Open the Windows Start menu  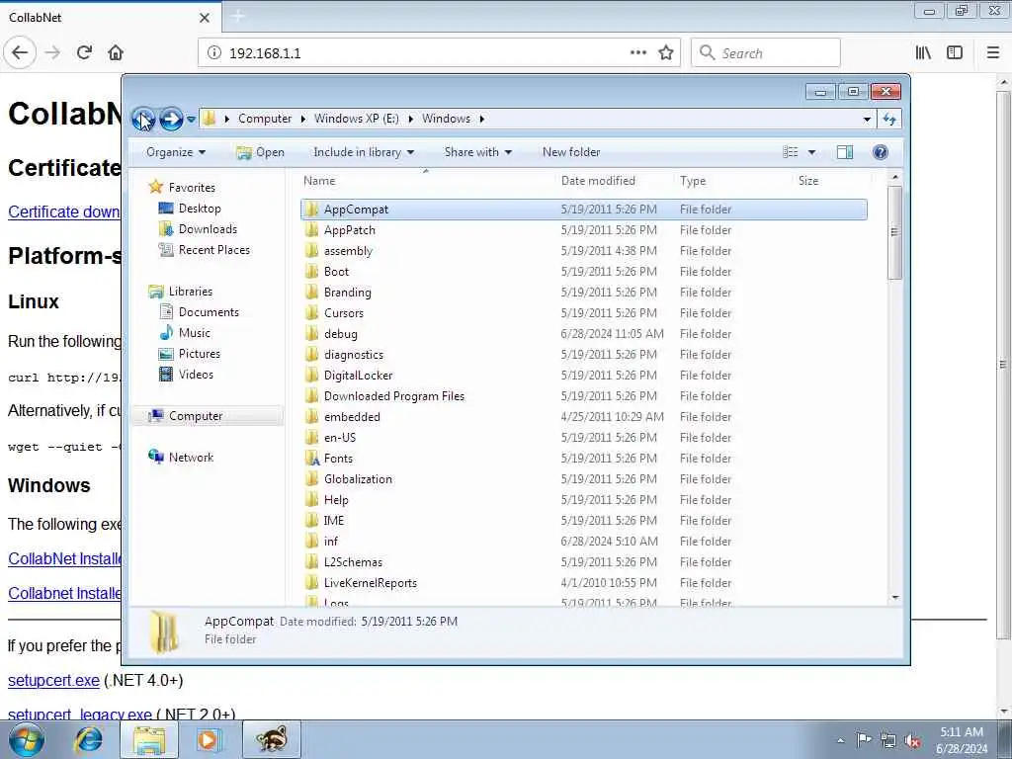(x=27, y=739)
